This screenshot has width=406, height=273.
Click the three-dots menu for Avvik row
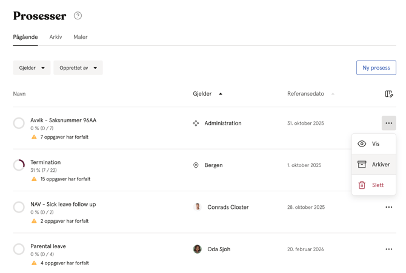[x=388, y=123]
